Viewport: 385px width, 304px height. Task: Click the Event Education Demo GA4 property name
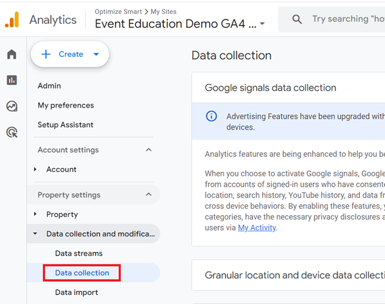point(176,24)
